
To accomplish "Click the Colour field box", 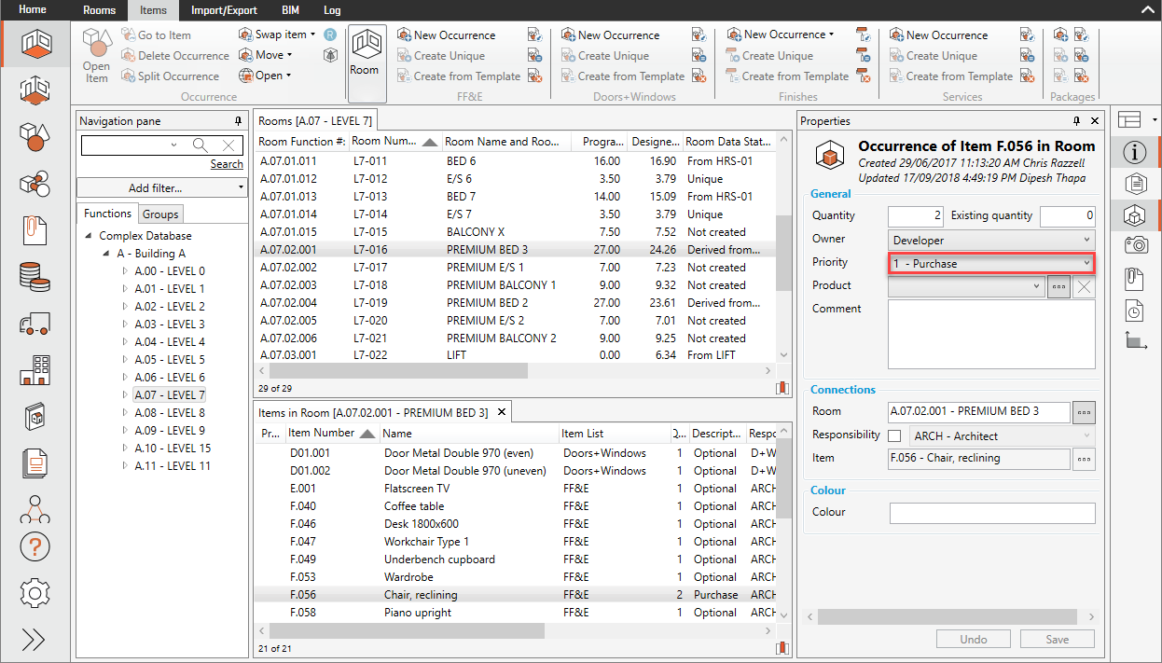I will 991,513.
